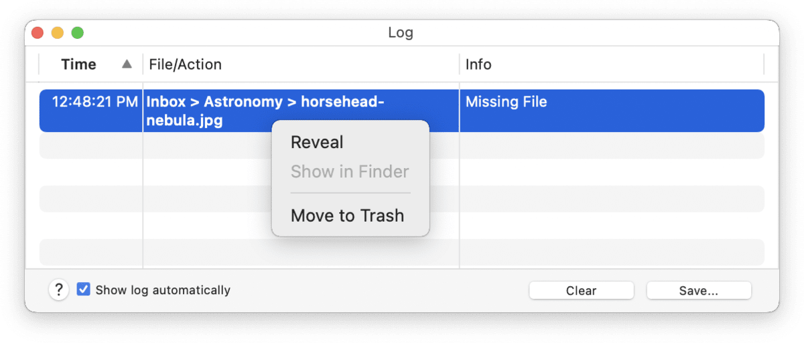Minimize the Log window with the yellow button
The height and width of the screenshot is (343, 804).
pyautogui.click(x=58, y=33)
